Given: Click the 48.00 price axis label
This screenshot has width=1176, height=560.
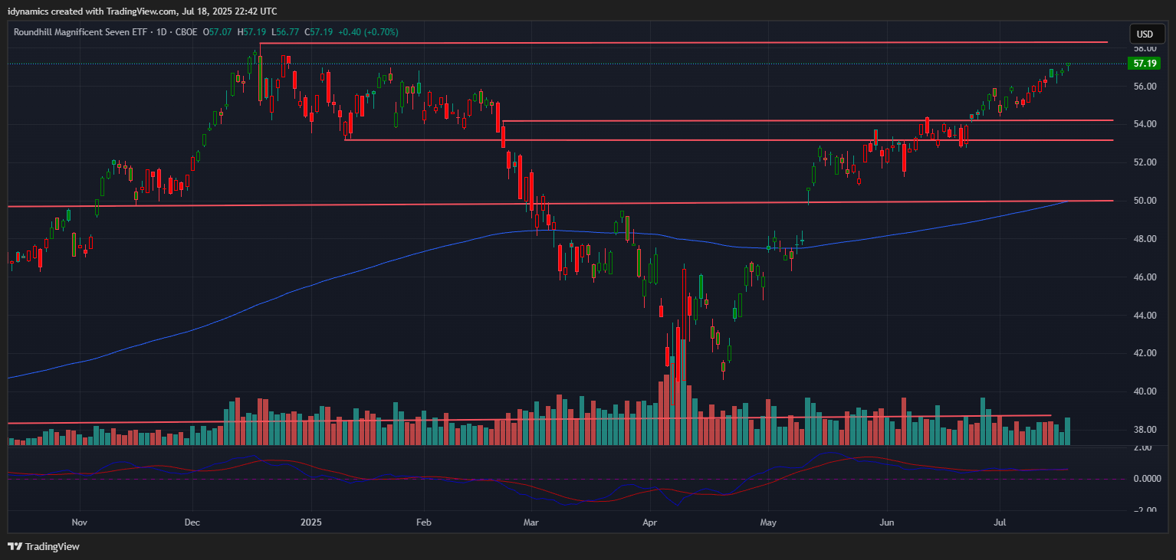Looking at the screenshot, I should coord(1145,239).
